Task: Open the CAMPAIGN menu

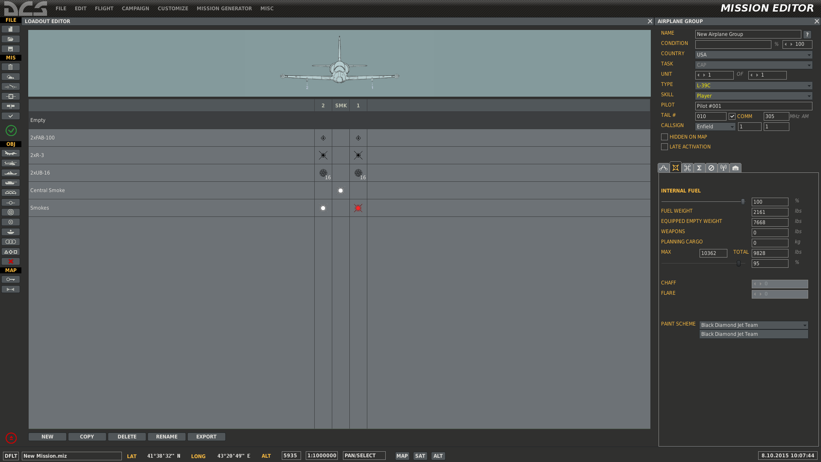Action: pyautogui.click(x=136, y=9)
